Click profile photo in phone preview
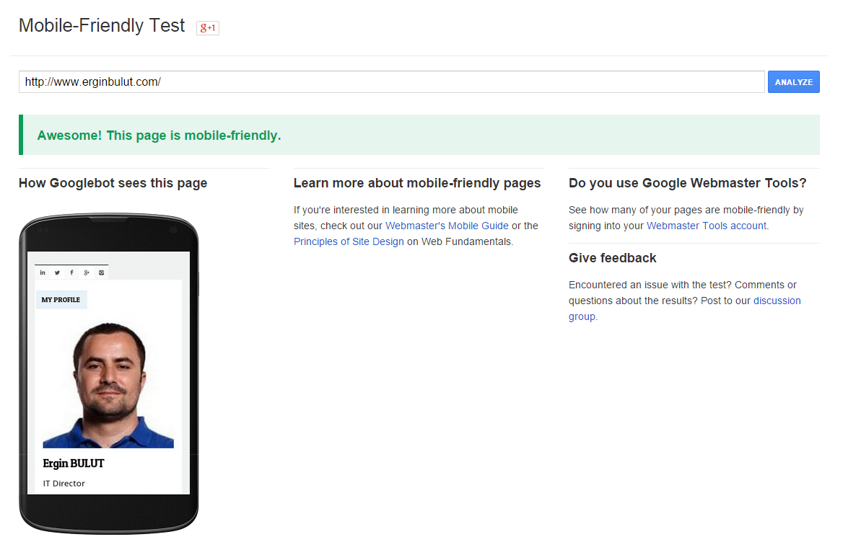 108,385
